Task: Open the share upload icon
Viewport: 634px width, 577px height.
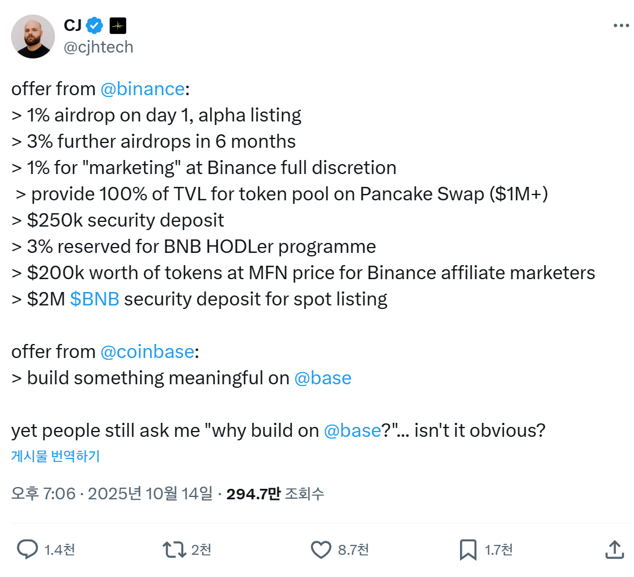Action: click(x=614, y=550)
